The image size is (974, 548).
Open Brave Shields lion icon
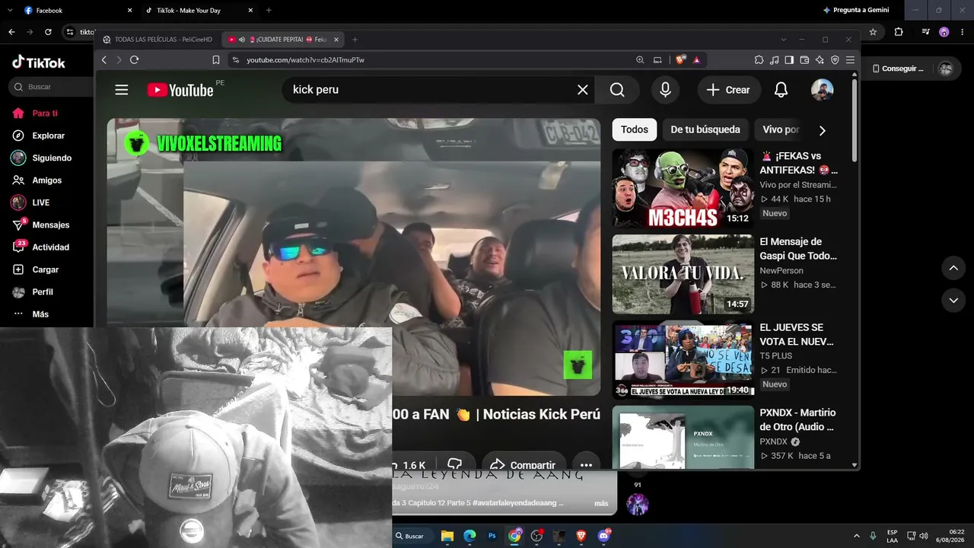coord(680,59)
